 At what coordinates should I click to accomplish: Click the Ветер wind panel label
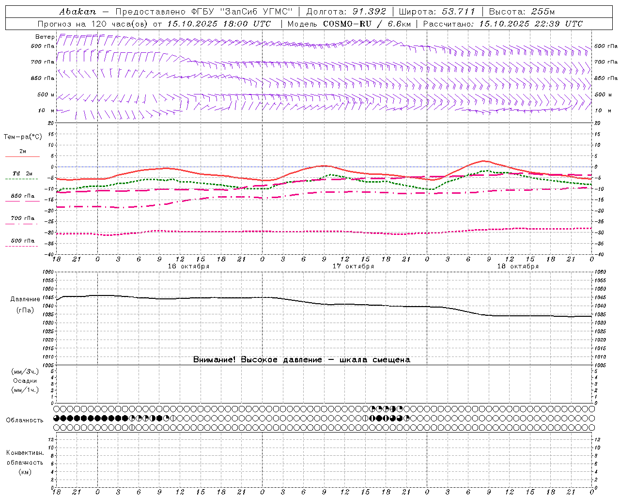point(45,37)
